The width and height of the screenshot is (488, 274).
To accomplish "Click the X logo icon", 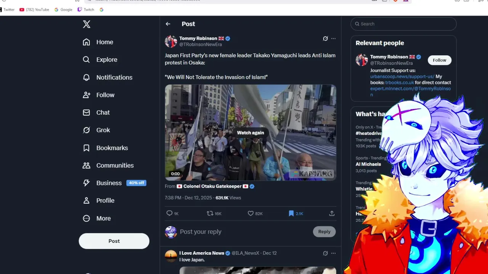I will click(x=87, y=24).
